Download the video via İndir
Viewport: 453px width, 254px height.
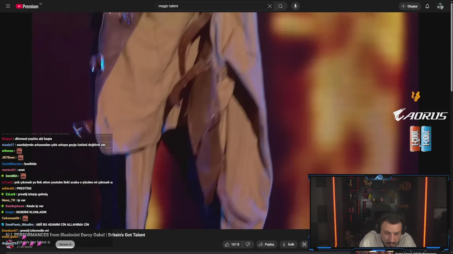tap(288, 244)
